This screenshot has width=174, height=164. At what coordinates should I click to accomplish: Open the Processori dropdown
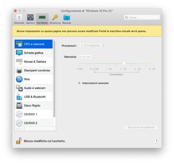(x=92, y=45)
